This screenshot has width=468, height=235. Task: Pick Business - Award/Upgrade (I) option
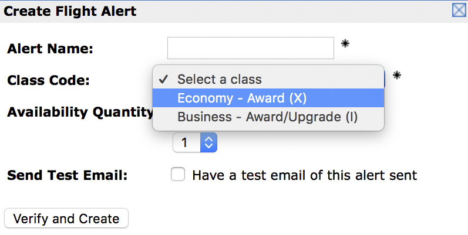click(267, 117)
